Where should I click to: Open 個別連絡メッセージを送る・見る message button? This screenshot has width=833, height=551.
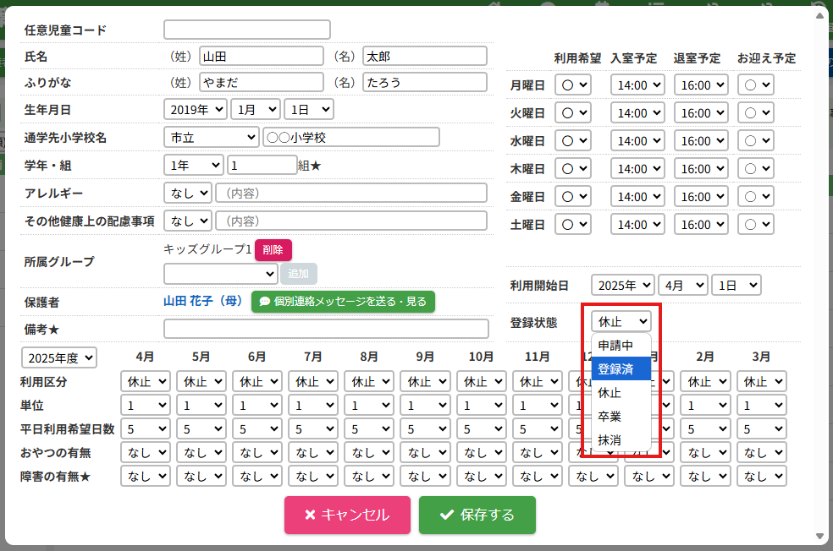pyautogui.click(x=343, y=302)
